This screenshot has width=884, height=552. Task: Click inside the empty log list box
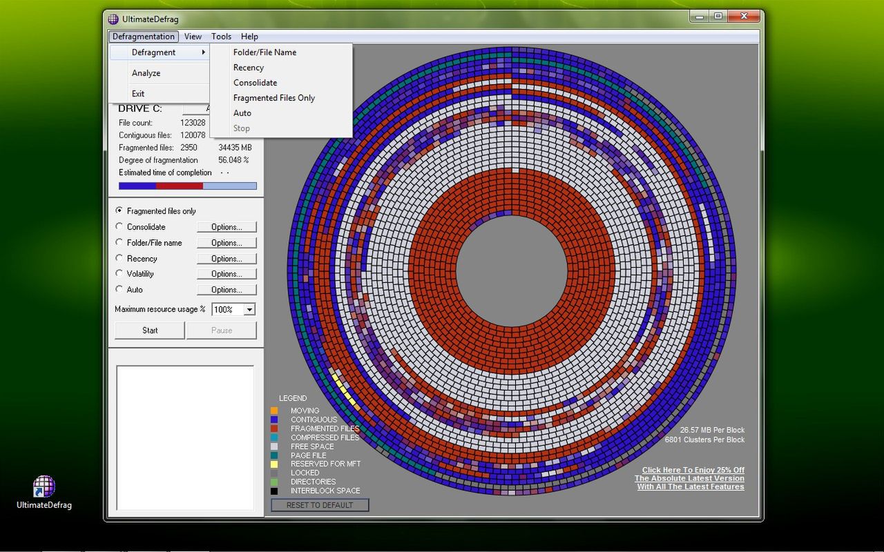point(185,437)
